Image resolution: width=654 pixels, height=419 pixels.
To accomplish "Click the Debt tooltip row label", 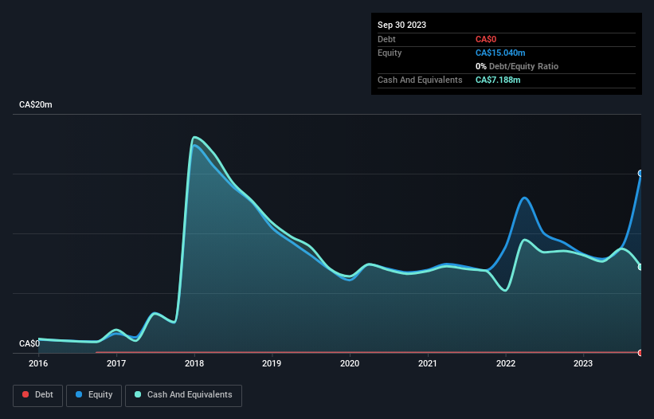I will (x=386, y=39).
